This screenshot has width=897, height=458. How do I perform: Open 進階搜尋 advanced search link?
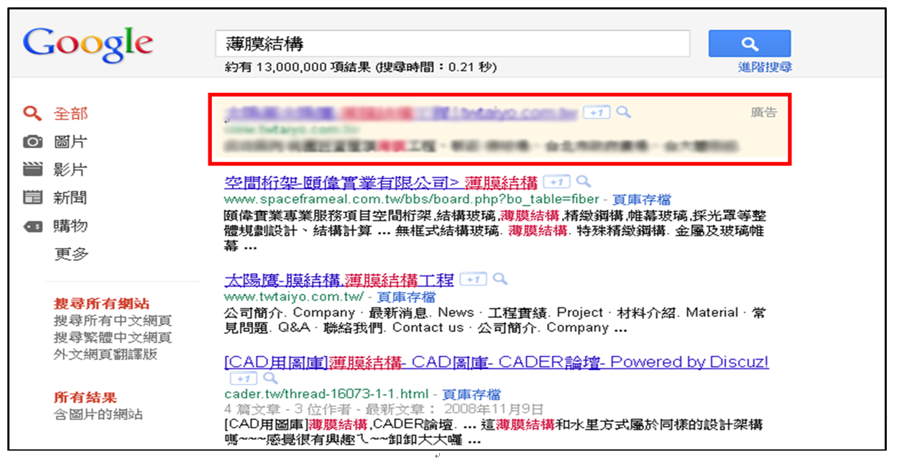tap(765, 68)
